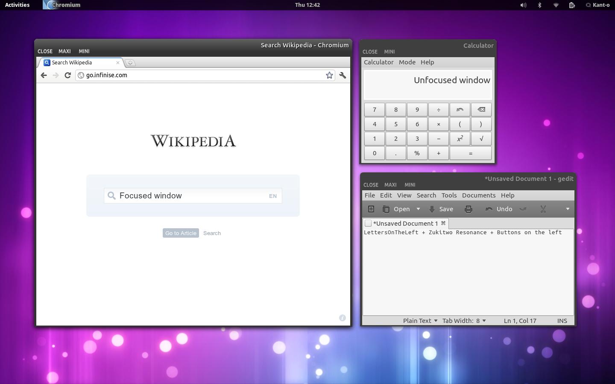
Task: Click the plus key in Calculator
Action: pyautogui.click(x=439, y=153)
